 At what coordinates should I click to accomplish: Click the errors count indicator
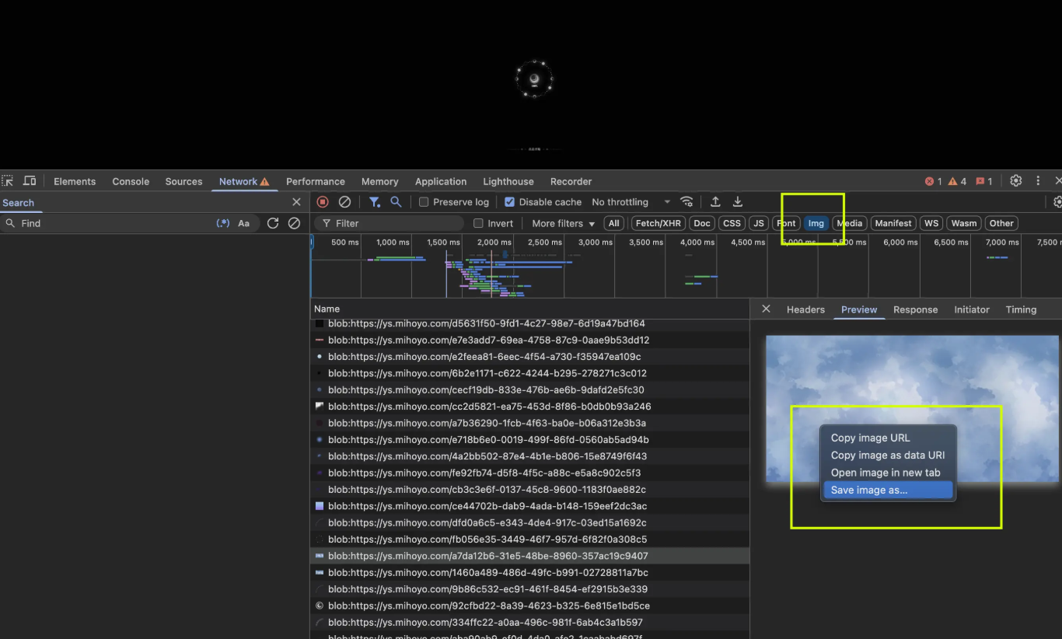pos(933,181)
